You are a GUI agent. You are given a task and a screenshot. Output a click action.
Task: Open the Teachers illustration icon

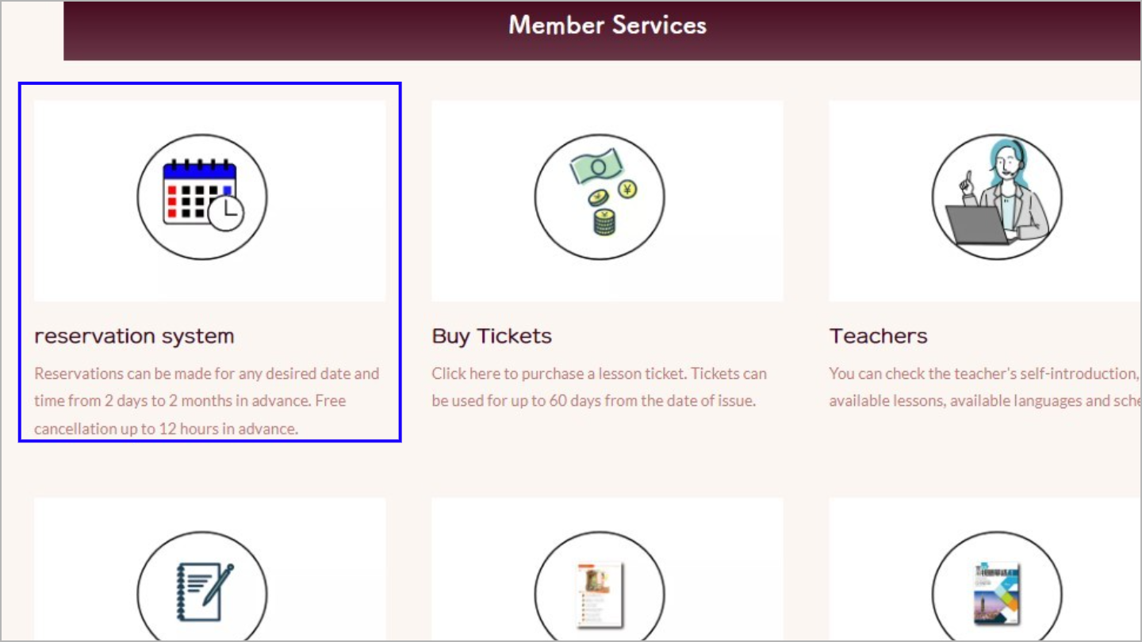coord(996,197)
